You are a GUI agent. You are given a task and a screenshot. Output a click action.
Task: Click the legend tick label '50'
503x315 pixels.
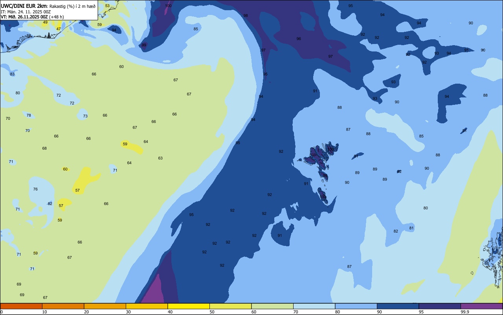[212, 312]
